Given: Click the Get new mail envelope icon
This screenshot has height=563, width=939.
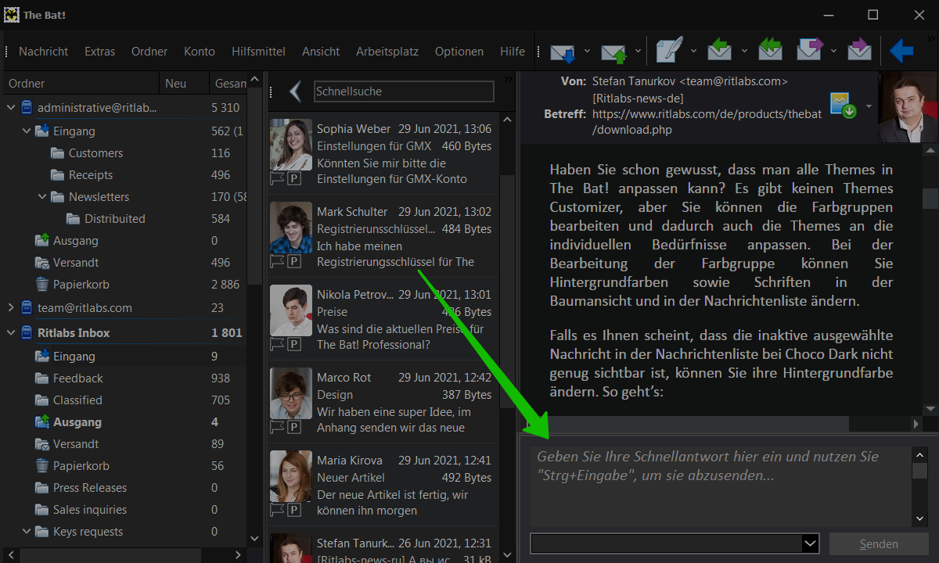Looking at the screenshot, I should click(563, 52).
